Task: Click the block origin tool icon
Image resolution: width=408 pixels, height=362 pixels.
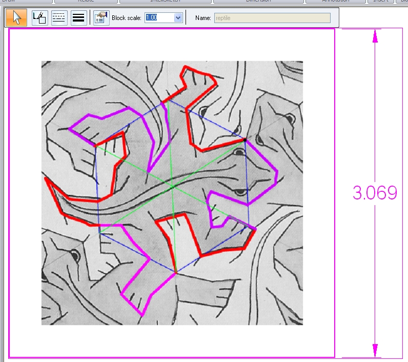Action: point(39,18)
